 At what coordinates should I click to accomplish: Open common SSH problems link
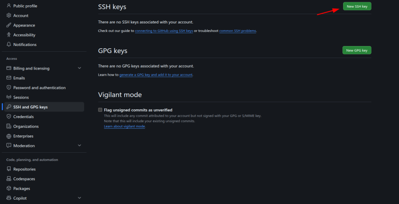[x=238, y=31]
